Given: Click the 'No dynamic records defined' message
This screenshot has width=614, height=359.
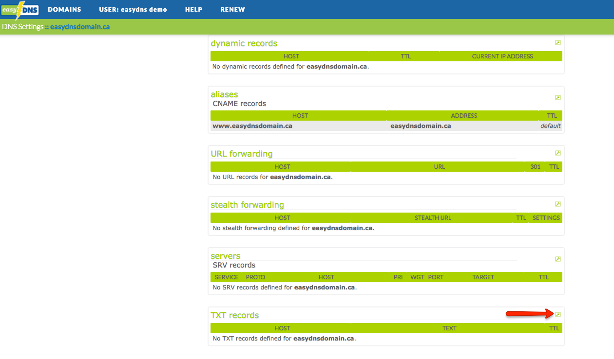Looking at the screenshot, I should (290, 67).
